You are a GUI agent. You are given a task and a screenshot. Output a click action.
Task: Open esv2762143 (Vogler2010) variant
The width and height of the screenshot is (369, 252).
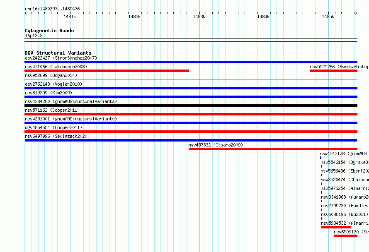click(x=53, y=84)
